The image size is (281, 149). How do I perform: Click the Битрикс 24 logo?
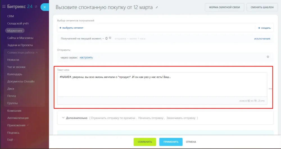[20, 7]
